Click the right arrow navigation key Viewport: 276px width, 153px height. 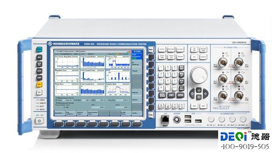[x=205, y=94]
